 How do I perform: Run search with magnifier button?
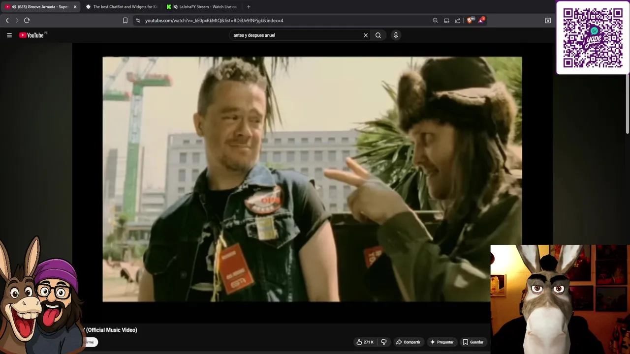pyautogui.click(x=378, y=35)
